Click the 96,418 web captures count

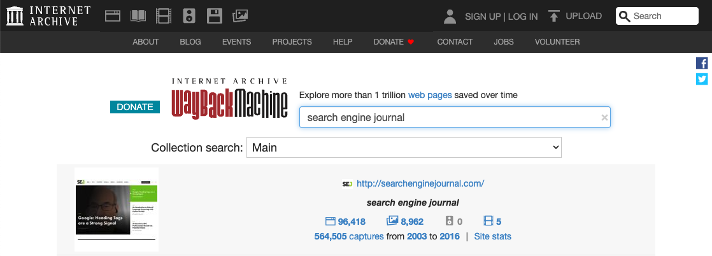click(x=352, y=222)
